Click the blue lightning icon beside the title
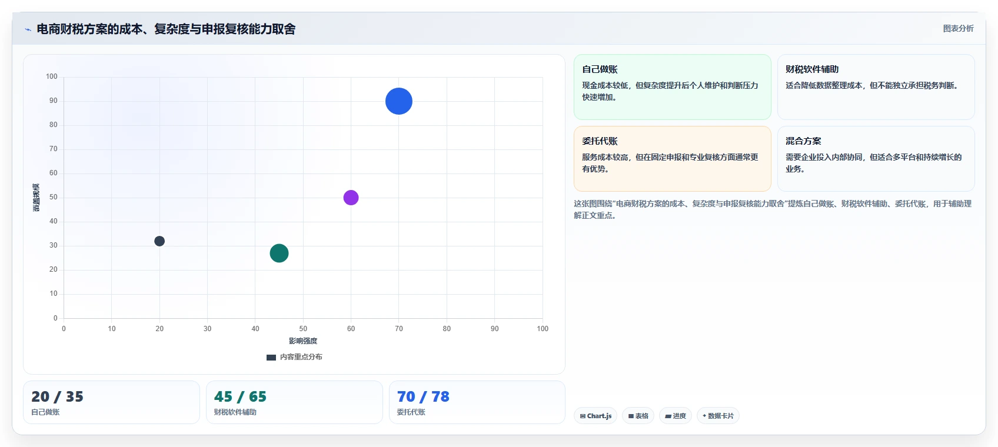998x447 pixels. click(x=28, y=29)
